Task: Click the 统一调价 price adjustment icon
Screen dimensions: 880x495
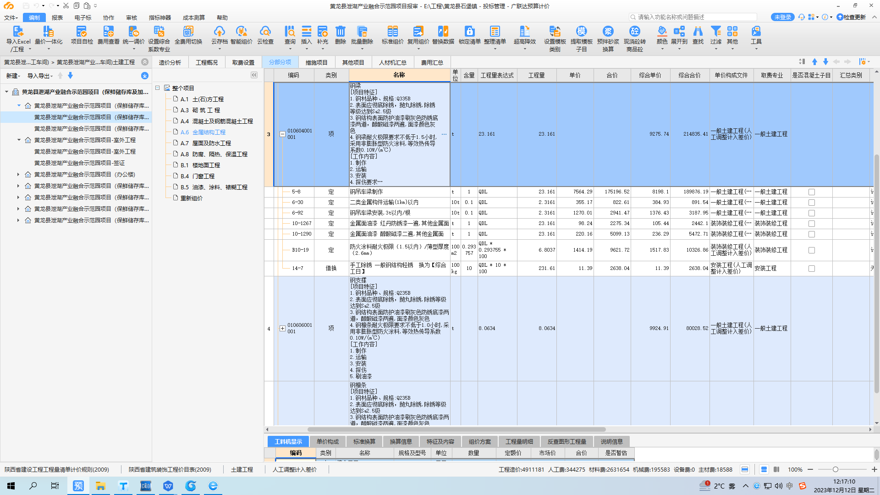Action: (x=133, y=32)
